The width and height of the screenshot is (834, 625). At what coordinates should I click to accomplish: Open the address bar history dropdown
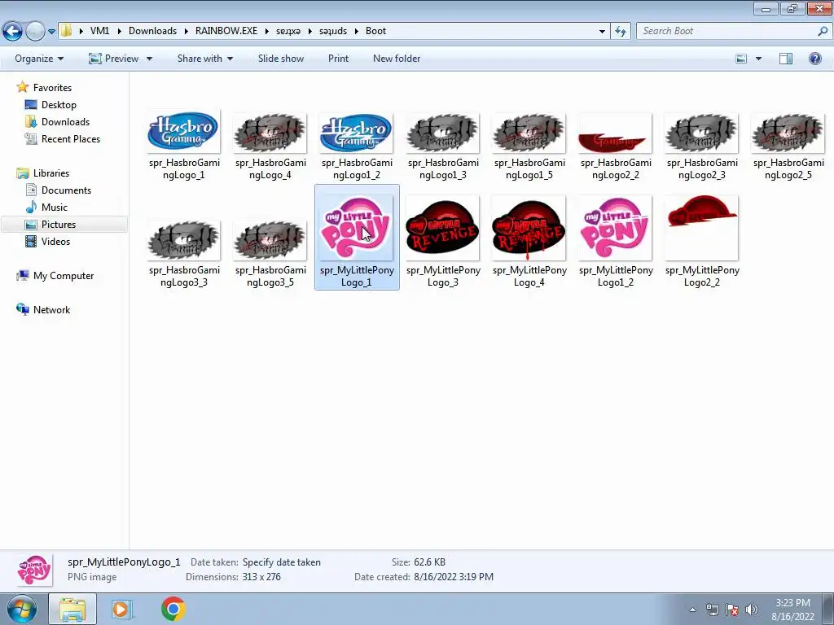(x=602, y=32)
